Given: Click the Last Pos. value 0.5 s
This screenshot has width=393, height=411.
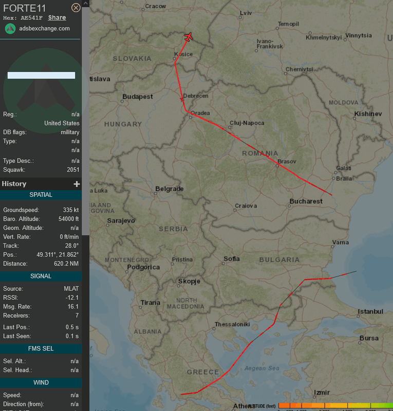Looking at the screenshot, I should [72, 327].
